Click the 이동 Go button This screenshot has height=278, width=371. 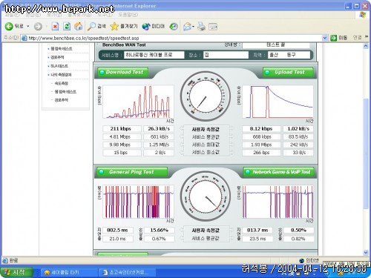point(338,38)
